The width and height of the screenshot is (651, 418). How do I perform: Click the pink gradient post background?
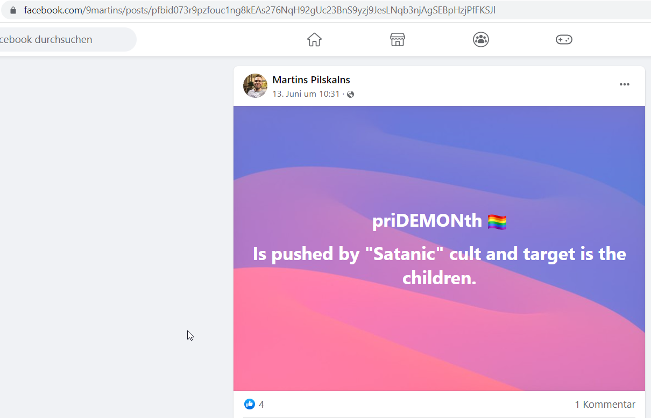(x=439, y=344)
